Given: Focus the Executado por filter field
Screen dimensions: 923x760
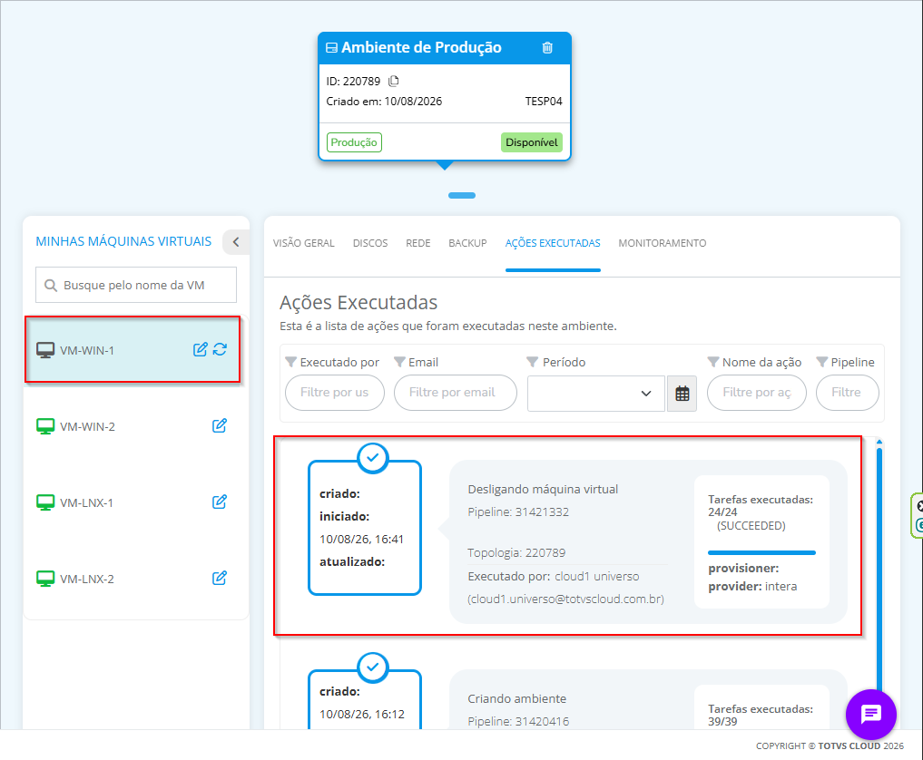Looking at the screenshot, I should pos(334,393).
